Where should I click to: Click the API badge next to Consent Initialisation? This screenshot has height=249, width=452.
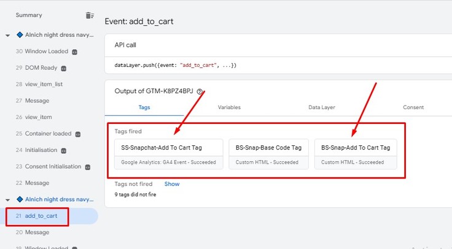click(x=87, y=167)
